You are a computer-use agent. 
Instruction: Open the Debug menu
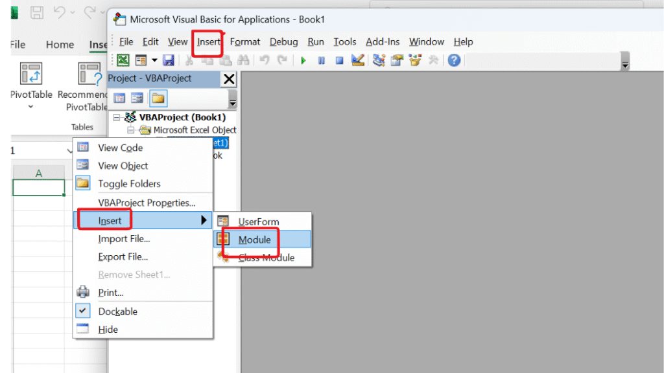[284, 42]
